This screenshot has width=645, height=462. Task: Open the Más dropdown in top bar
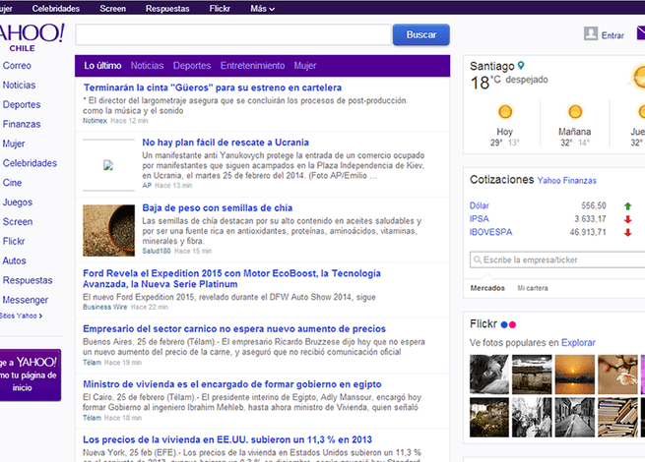(x=263, y=8)
